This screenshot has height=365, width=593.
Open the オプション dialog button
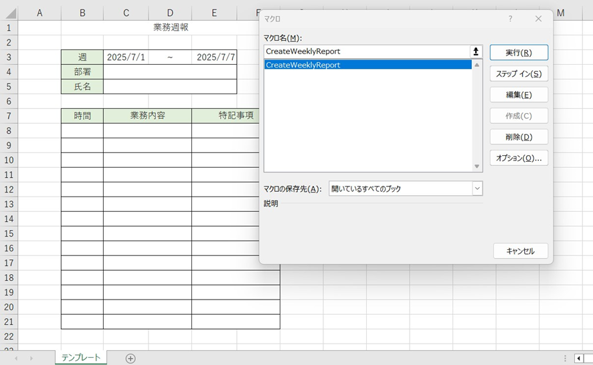coord(519,158)
